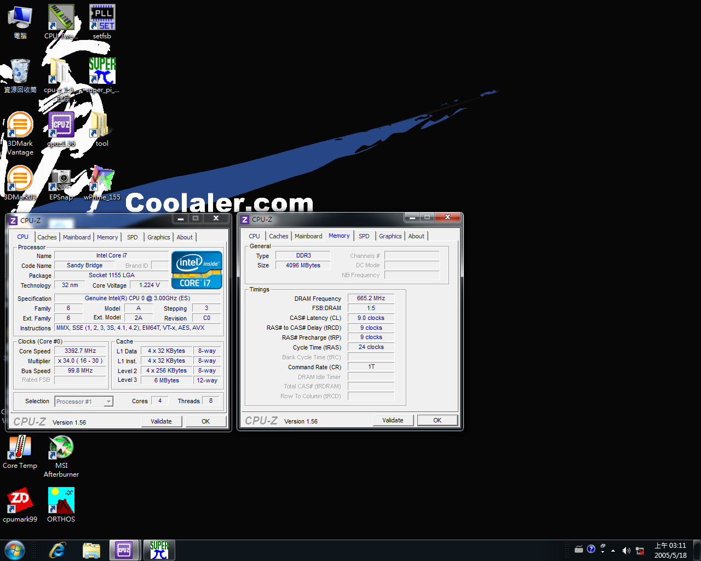Click the Cycle Time value 24 clocks
This screenshot has width=701, height=561.
[x=371, y=347]
